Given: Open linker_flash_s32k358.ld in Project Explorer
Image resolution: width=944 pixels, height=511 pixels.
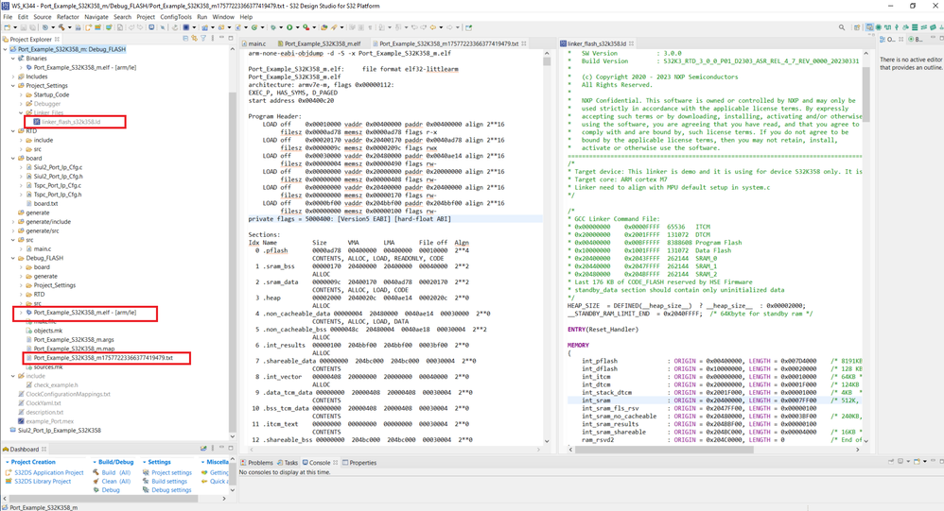Looking at the screenshot, I should tap(69, 122).
